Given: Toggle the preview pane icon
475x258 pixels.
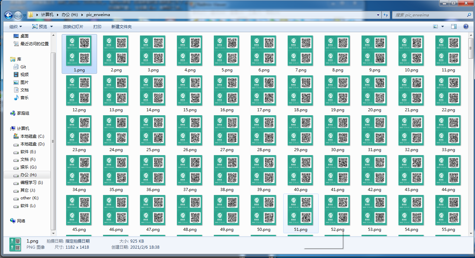Looking at the screenshot, I should [x=454, y=26].
